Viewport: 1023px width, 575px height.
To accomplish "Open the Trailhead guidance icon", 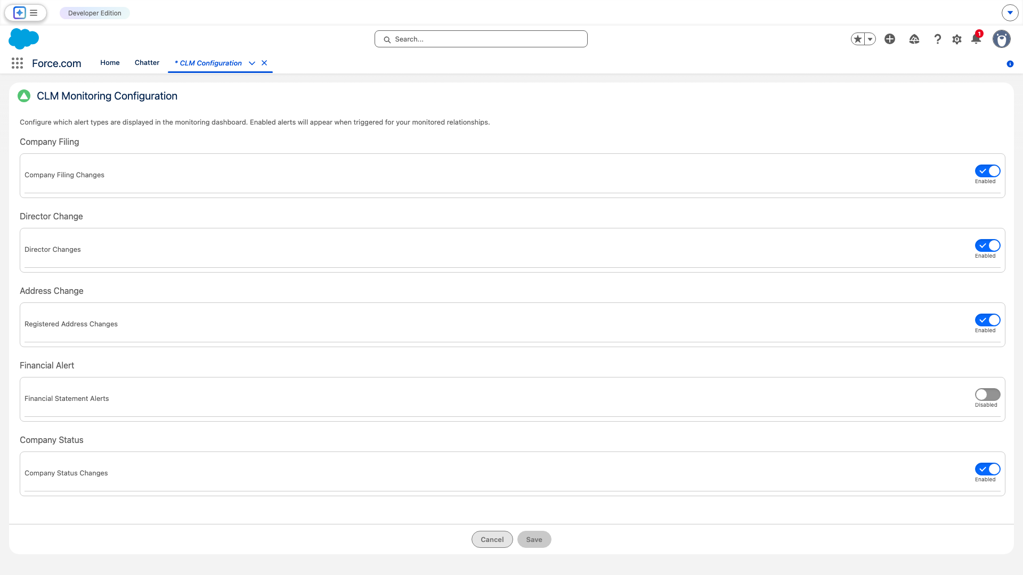I will (914, 39).
